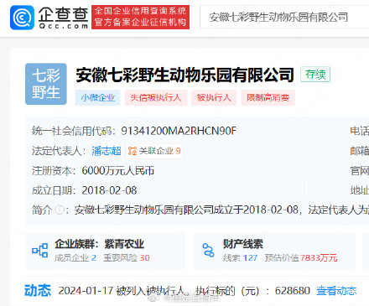Open the 限制高消费 risk tag
Viewport: 369px width, 306px height.
pos(268,98)
